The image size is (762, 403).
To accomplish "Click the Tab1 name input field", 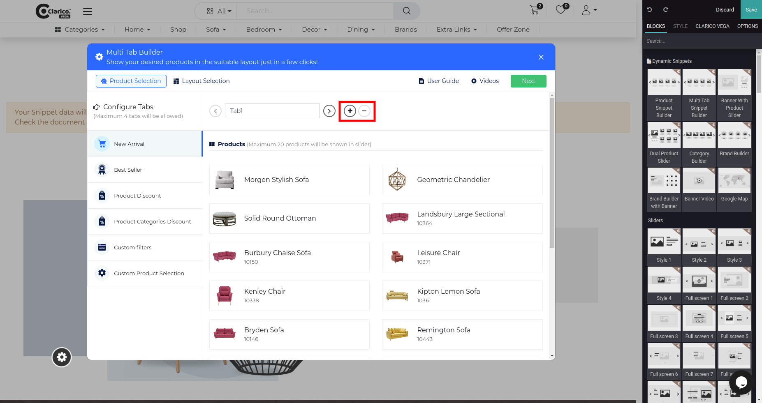I will pos(272,111).
